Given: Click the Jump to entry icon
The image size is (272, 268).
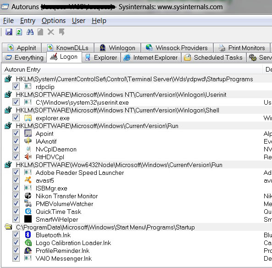Looking at the screenshot, I should pyautogui.click(x=61, y=32).
